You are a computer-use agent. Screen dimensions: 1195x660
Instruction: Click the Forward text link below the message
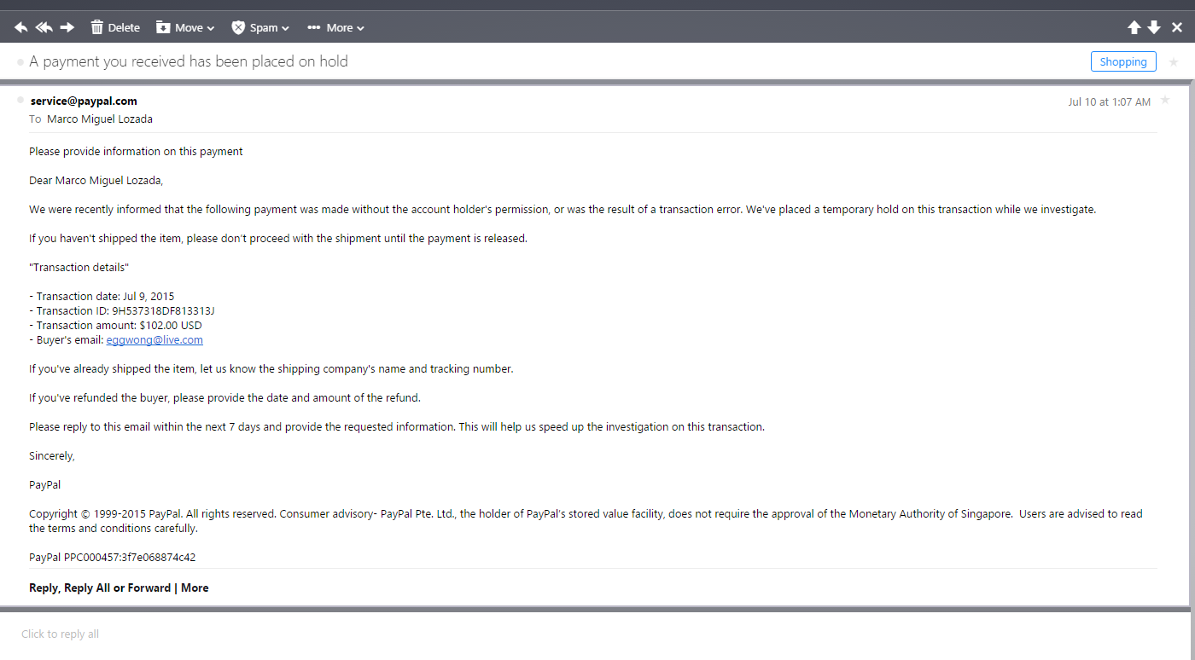point(149,588)
